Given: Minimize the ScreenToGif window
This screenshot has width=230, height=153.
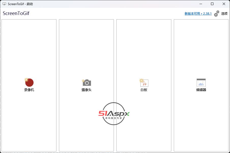Looking at the screenshot, I should pyautogui.click(x=201, y=4).
